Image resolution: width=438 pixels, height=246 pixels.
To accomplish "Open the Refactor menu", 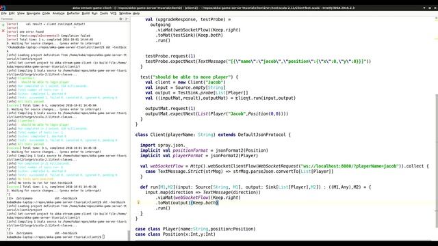I will pyautogui.click(x=73, y=14).
